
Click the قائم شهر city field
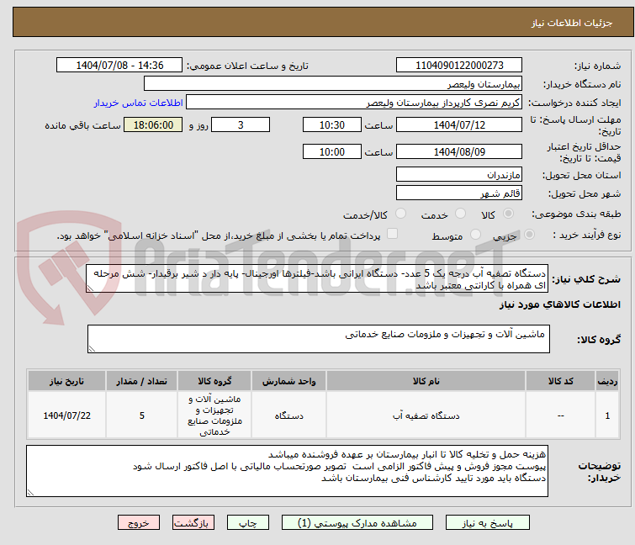pos(458,193)
